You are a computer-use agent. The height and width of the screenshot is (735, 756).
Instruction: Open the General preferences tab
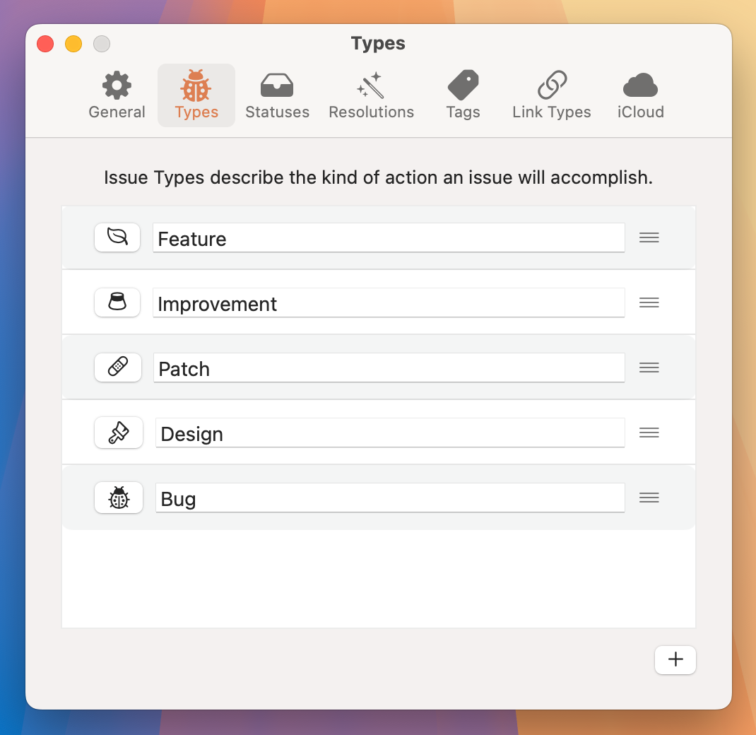[x=117, y=95]
